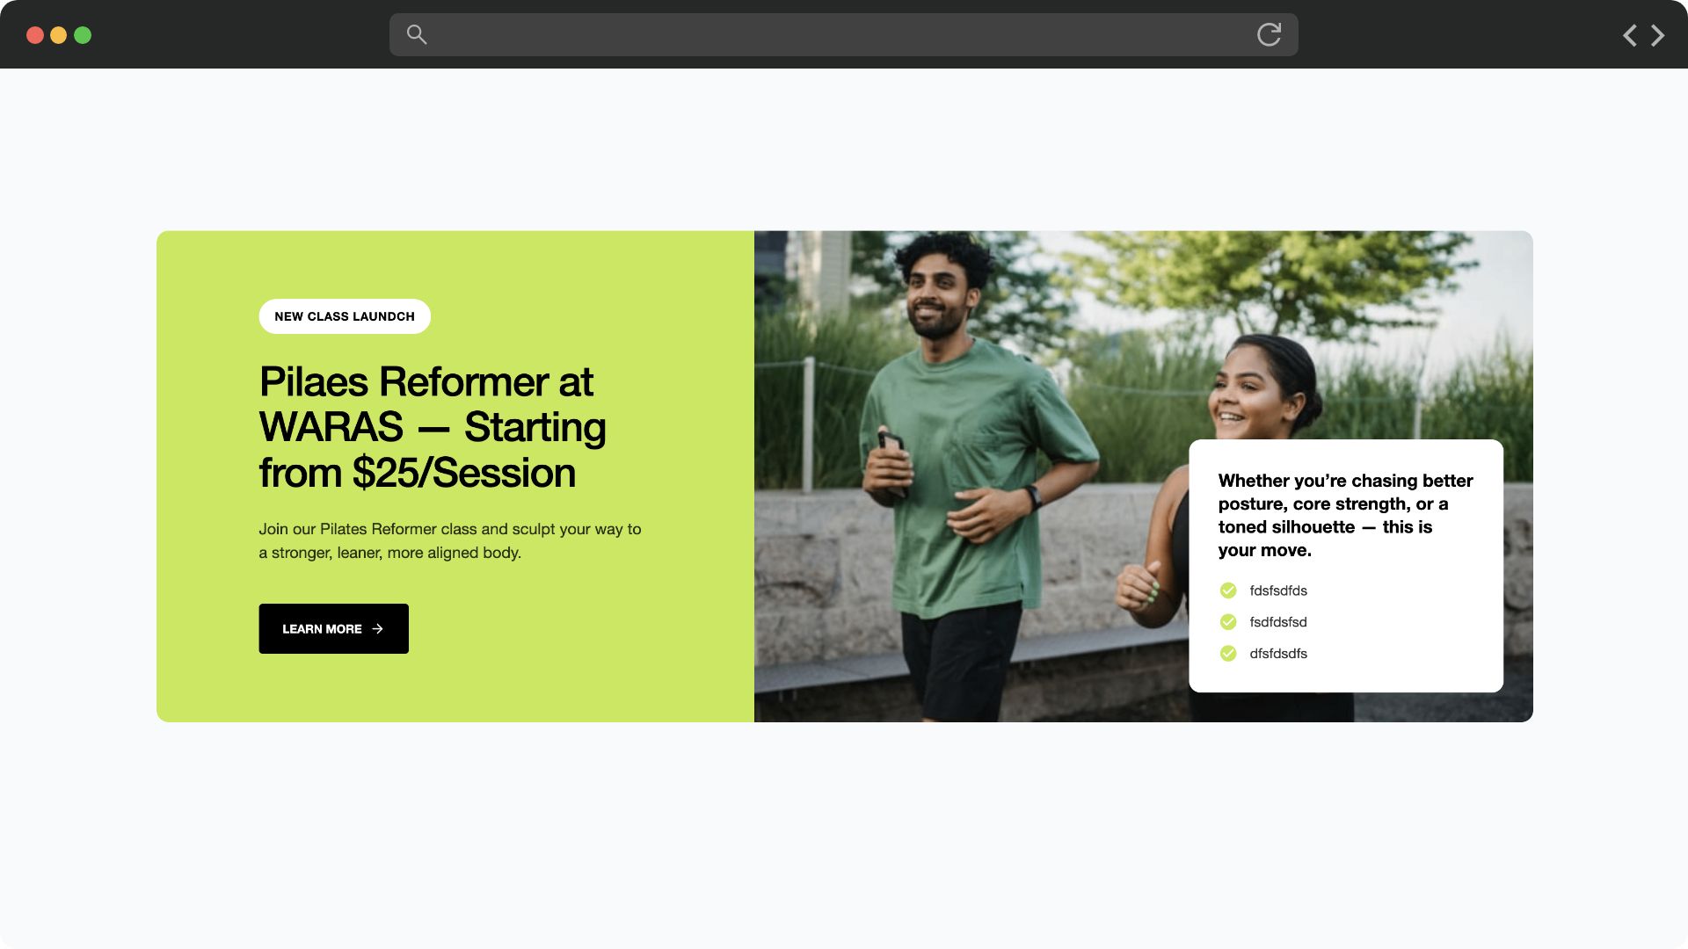Click the red close window dot
Screen dimensions: 1688x949
coord(35,35)
